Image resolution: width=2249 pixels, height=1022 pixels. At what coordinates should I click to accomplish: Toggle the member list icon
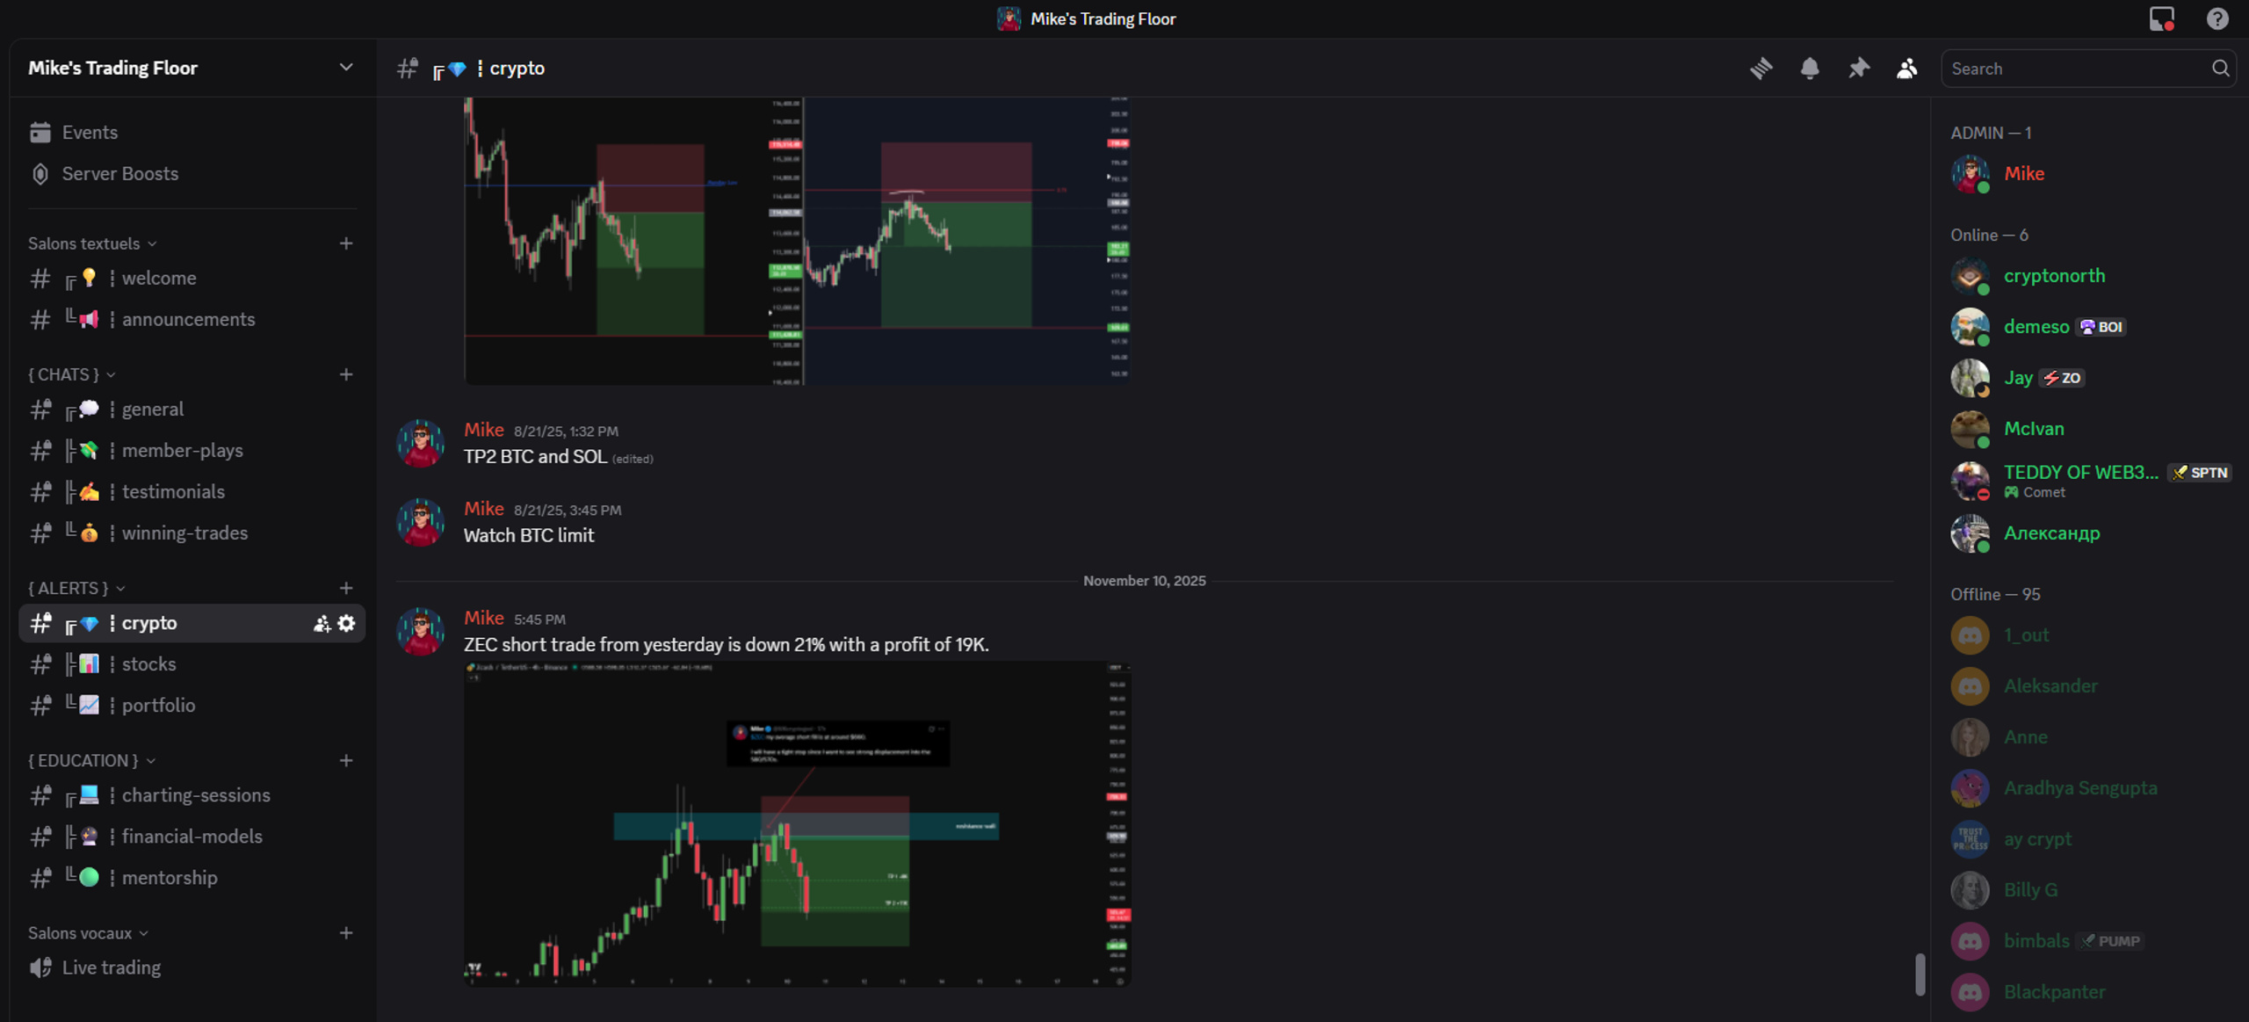[1906, 69]
